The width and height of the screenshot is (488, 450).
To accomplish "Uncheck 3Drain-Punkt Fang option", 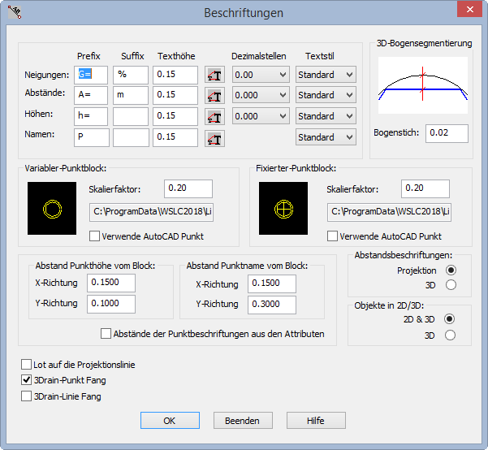I will [x=27, y=380].
